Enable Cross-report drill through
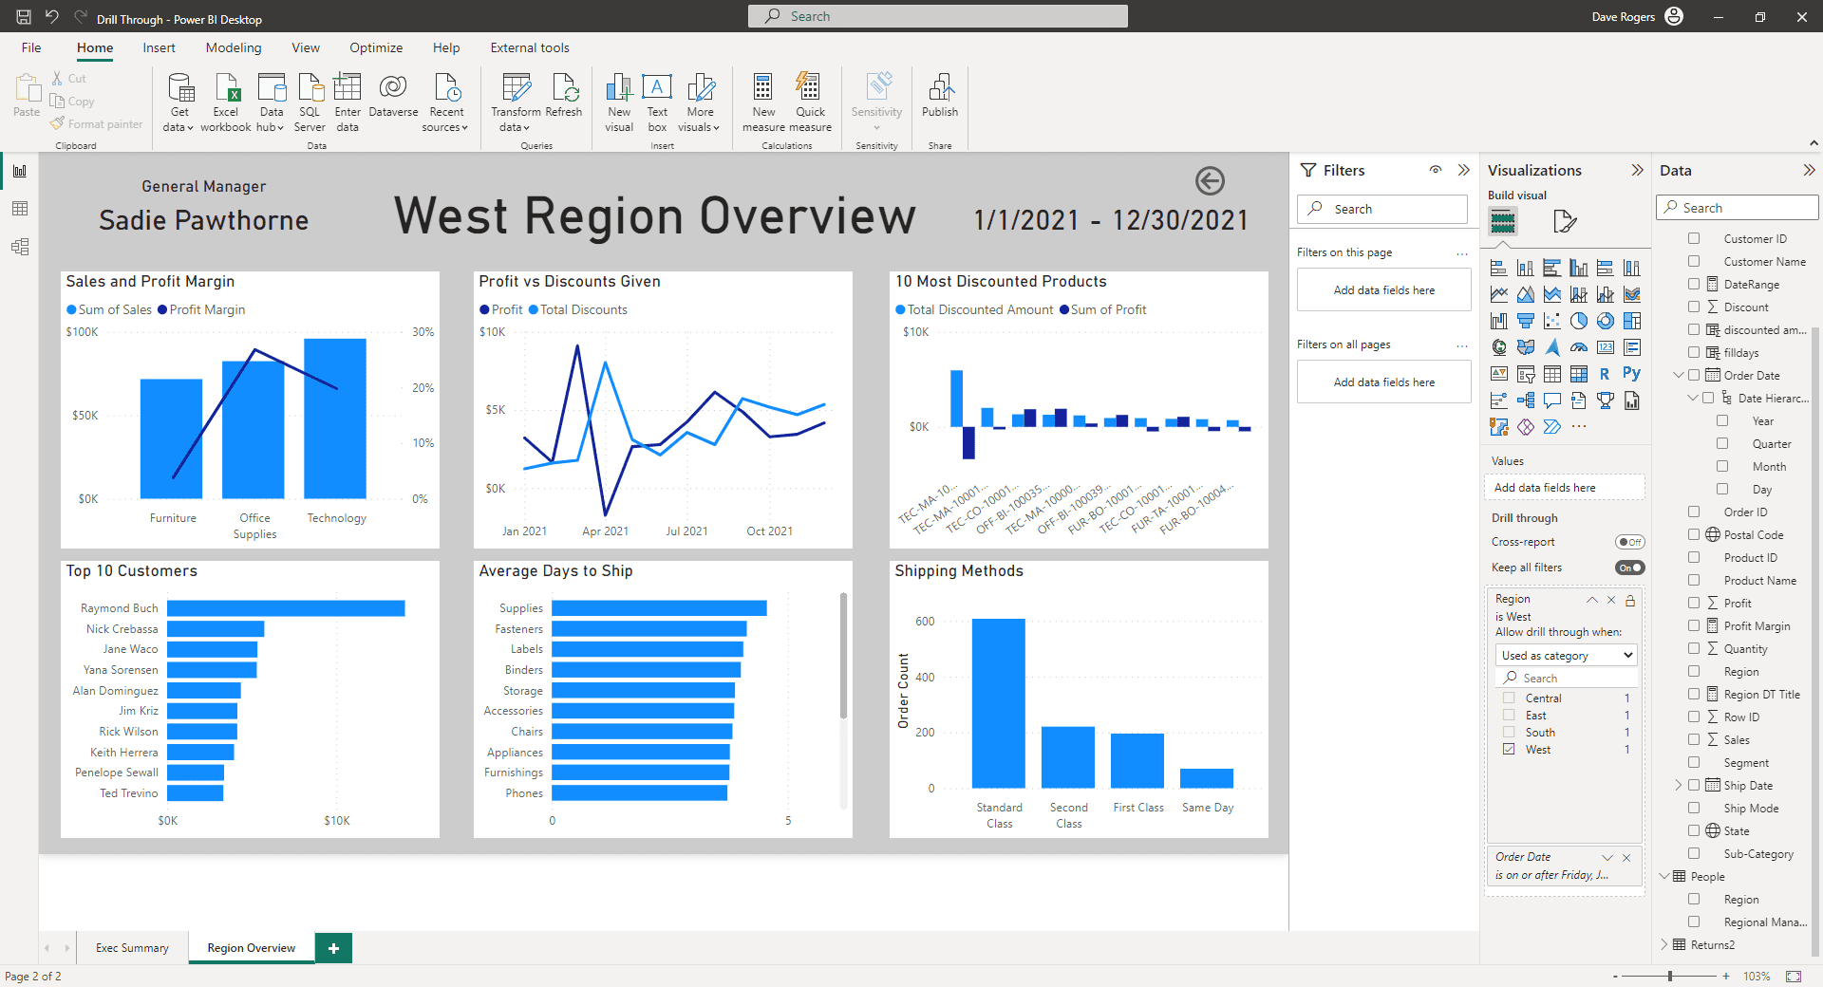 coord(1629,542)
